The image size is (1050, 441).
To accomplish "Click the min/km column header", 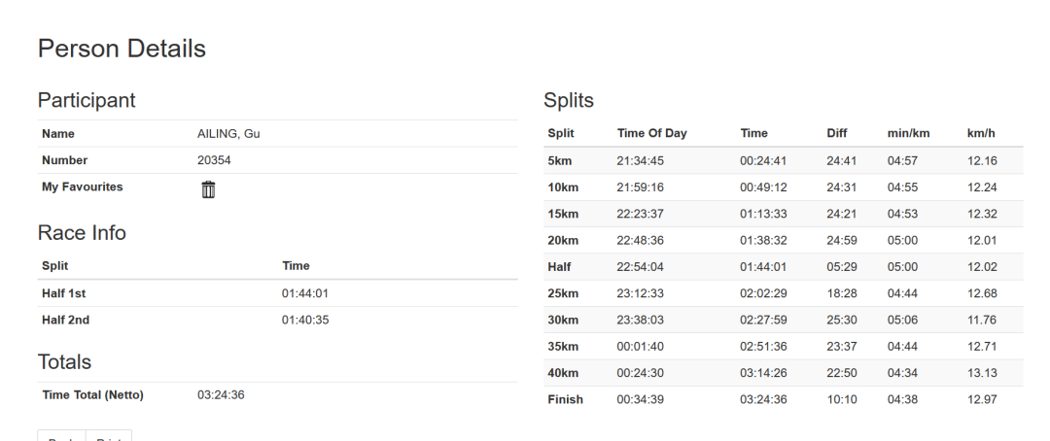I will point(909,133).
